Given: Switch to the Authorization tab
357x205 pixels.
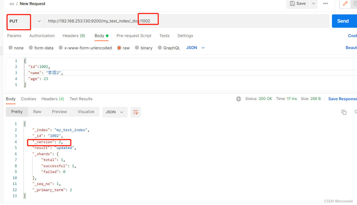Looking at the screenshot, I should point(42,36).
